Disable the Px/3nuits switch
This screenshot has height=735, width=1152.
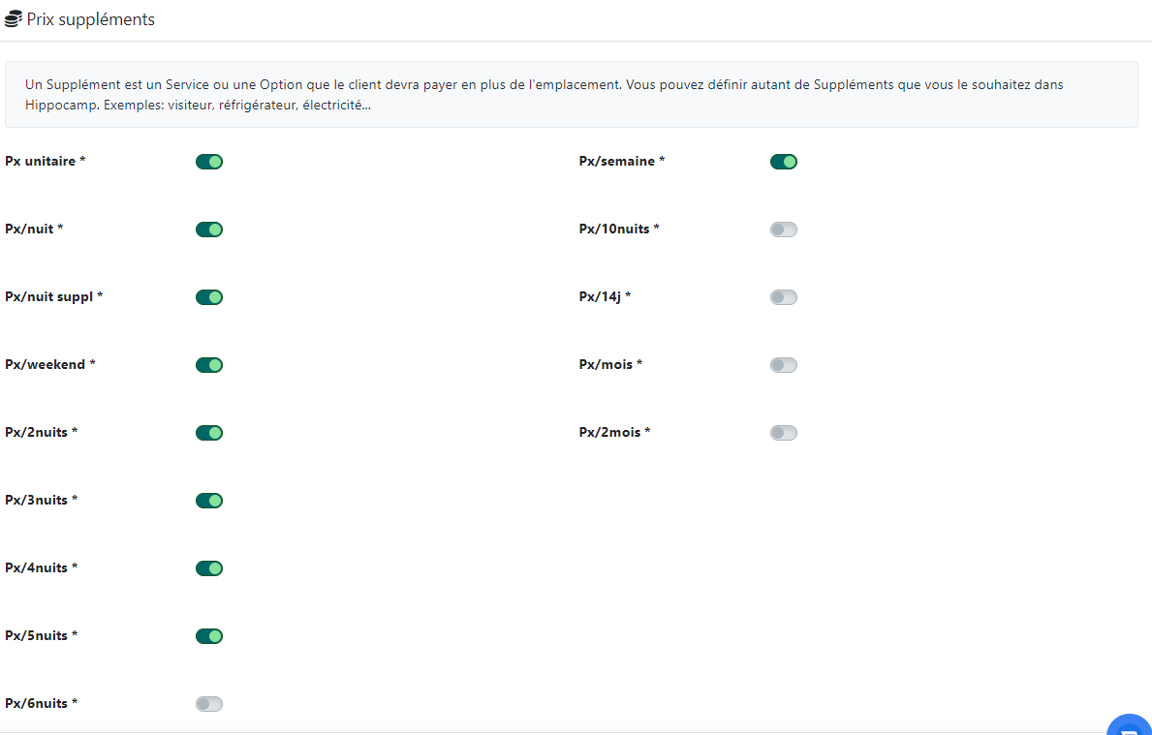coord(209,501)
